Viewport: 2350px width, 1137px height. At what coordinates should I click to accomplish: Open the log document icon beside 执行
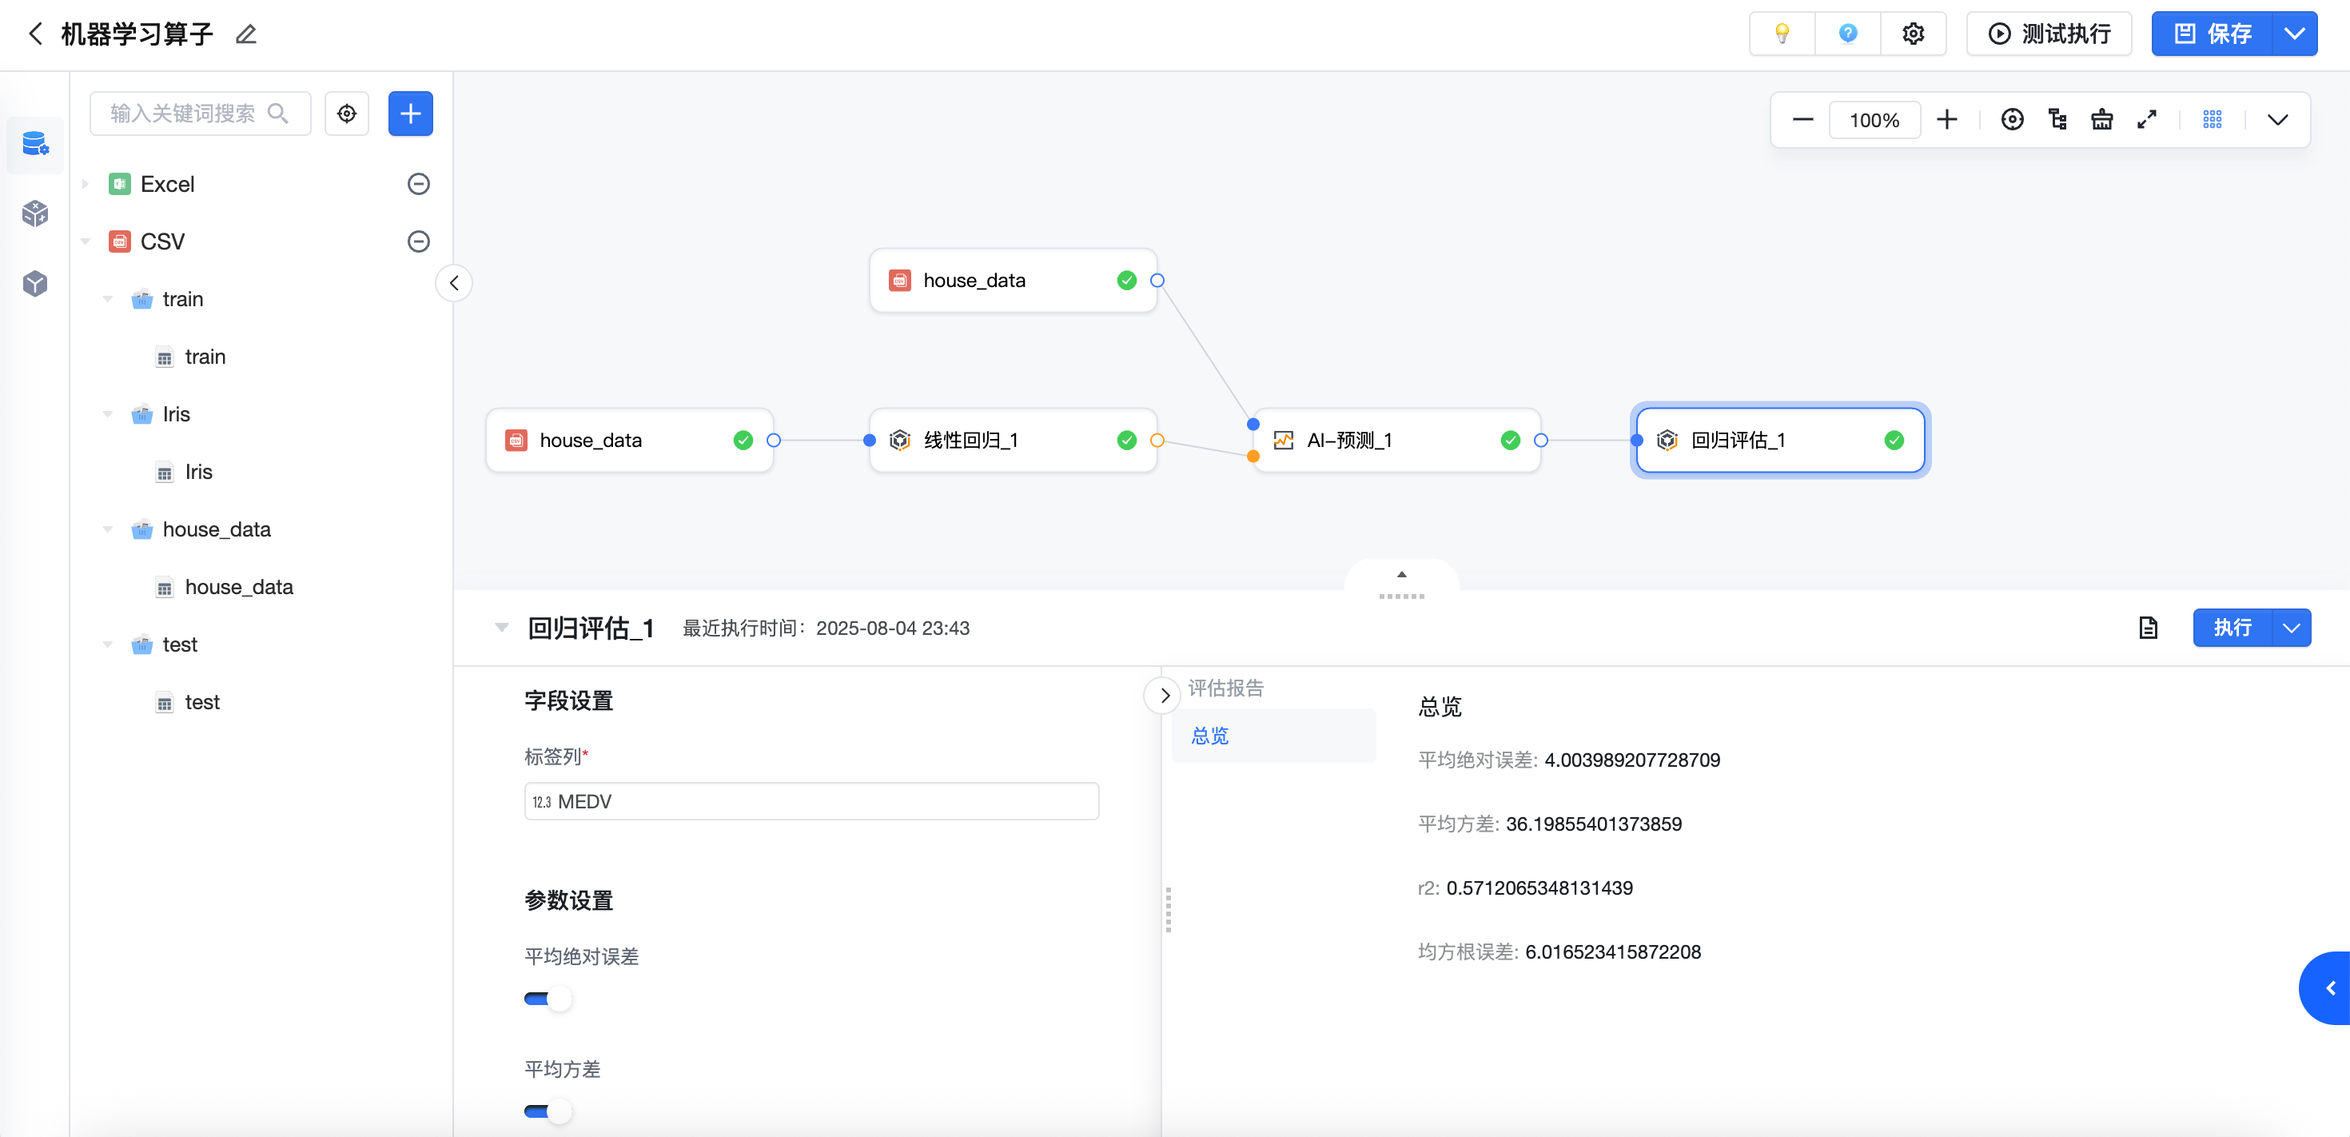pos(2149,628)
